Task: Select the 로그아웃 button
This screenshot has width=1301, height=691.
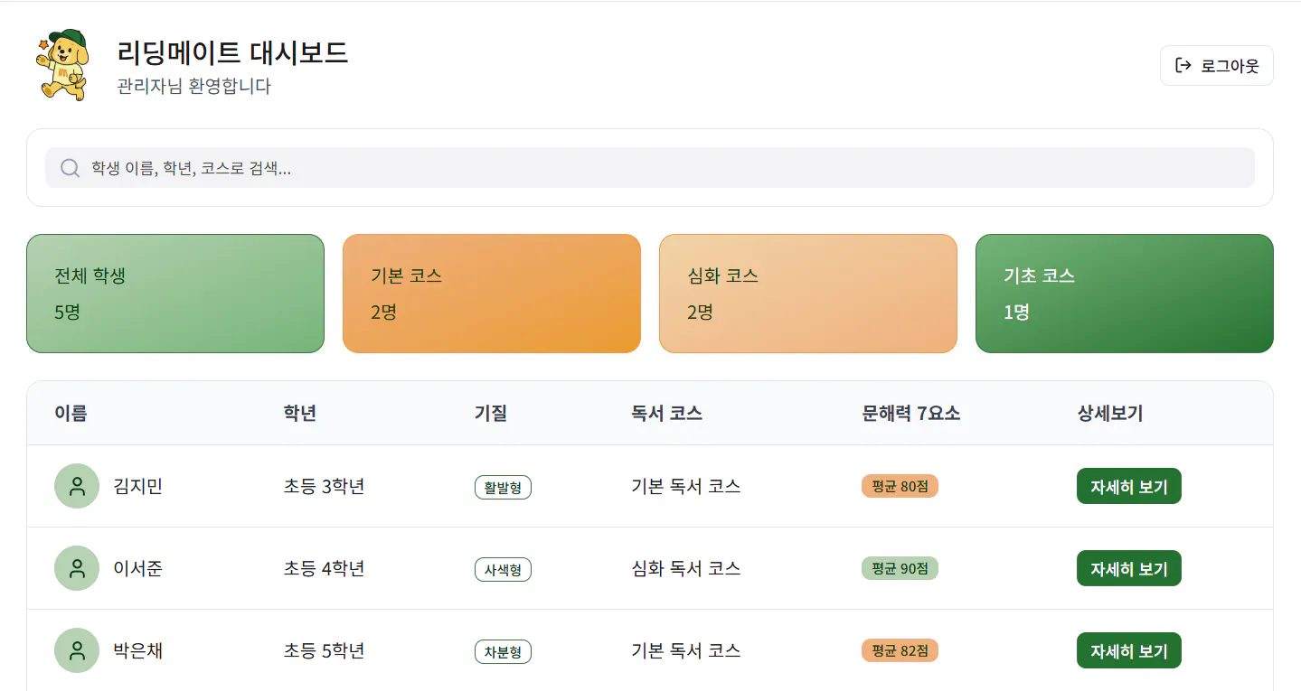Action: coord(1216,64)
